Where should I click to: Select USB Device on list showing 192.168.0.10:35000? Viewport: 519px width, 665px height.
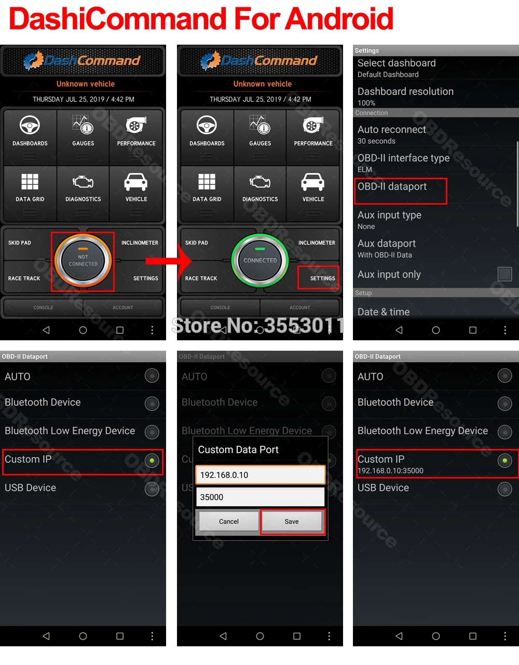coord(505,489)
